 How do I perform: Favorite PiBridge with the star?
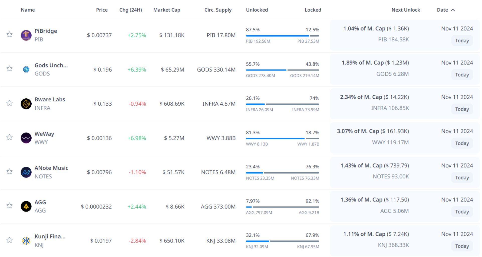pos(10,34)
